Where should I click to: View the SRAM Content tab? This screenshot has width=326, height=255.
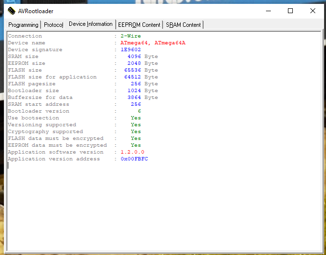click(x=183, y=25)
